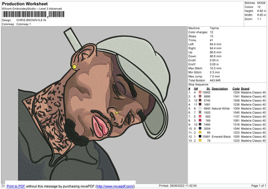Viewport: 268px width, 189px height.
Task: Click the 'Print to PDF' link
Action: (x=16, y=186)
